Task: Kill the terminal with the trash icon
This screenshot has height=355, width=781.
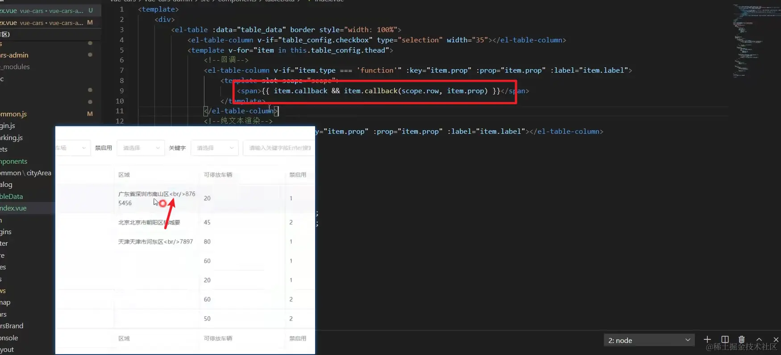Action: click(742, 340)
